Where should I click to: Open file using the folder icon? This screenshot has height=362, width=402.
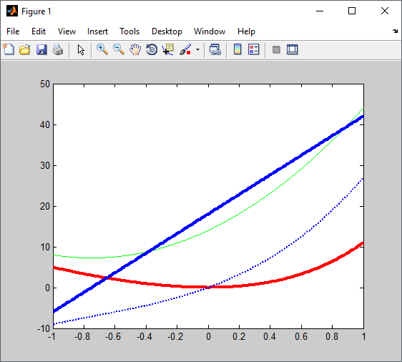click(25, 49)
